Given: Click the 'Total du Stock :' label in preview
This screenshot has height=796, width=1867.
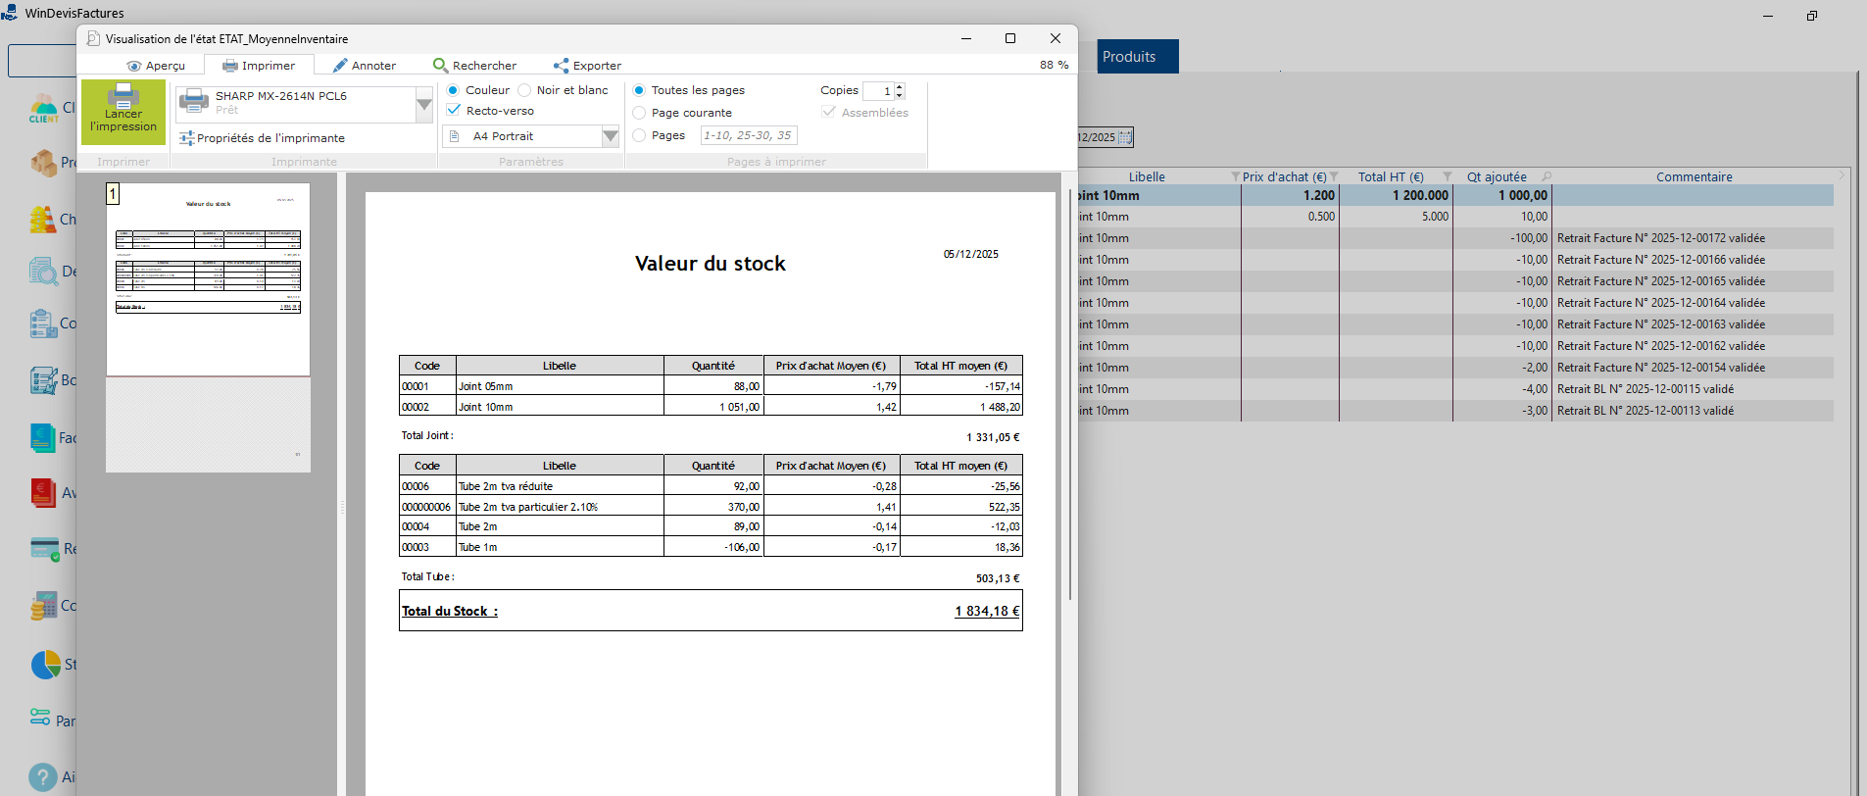Looking at the screenshot, I should coord(450,611).
